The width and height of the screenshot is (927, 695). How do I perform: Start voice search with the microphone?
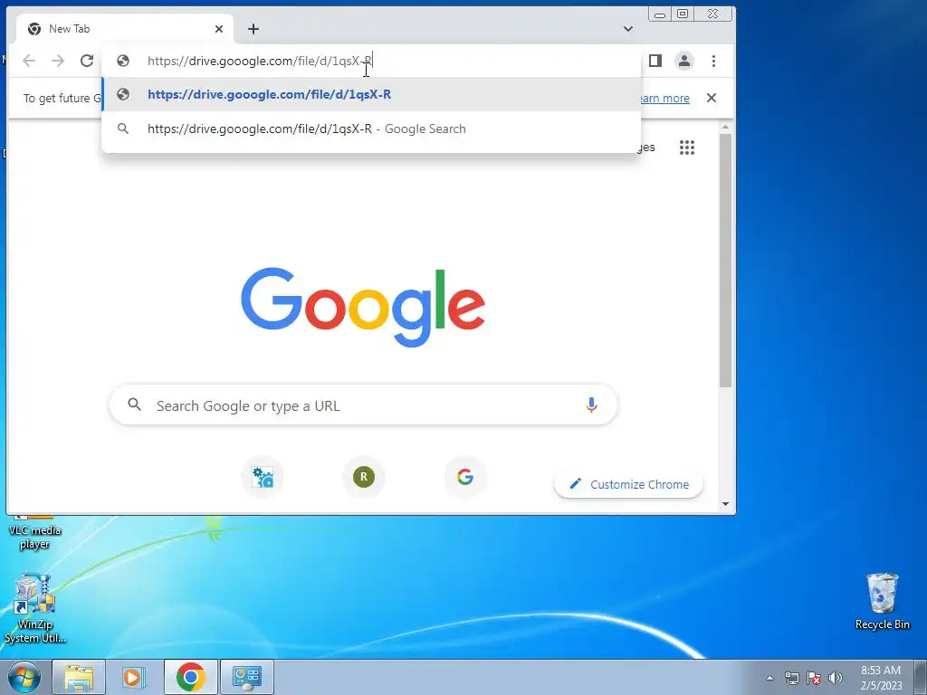click(x=591, y=405)
